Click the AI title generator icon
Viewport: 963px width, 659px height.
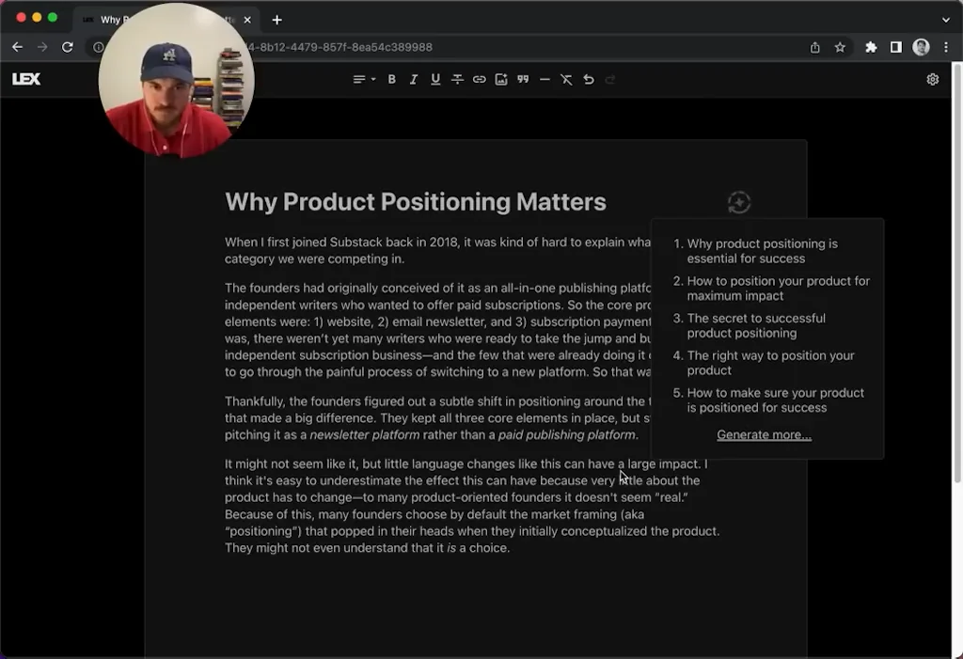[x=739, y=202]
